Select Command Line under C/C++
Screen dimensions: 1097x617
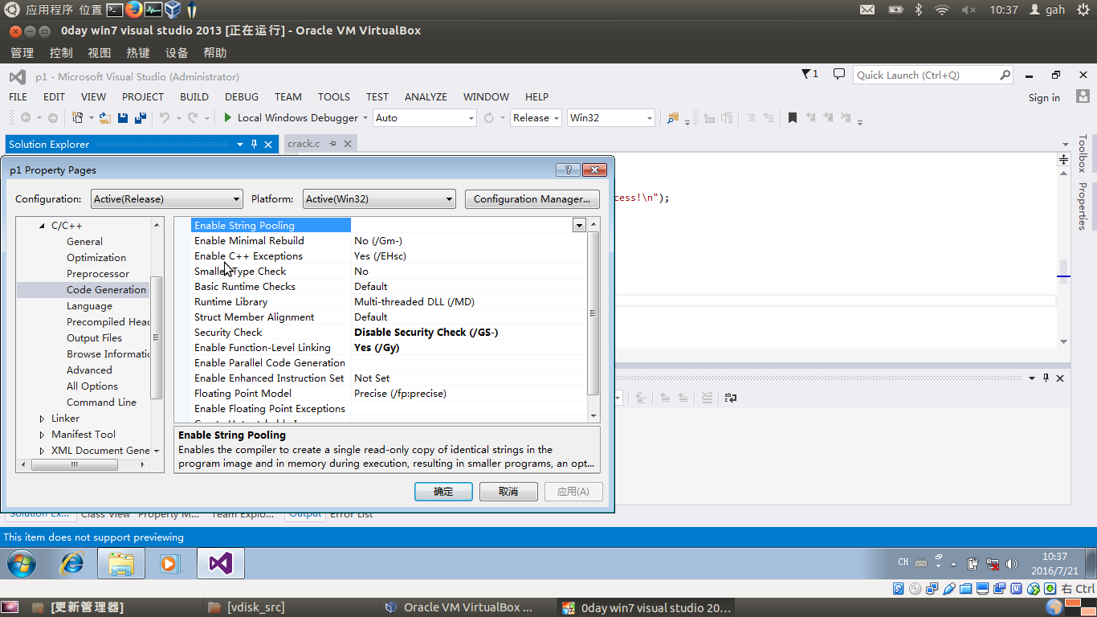[x=101, y=402]
